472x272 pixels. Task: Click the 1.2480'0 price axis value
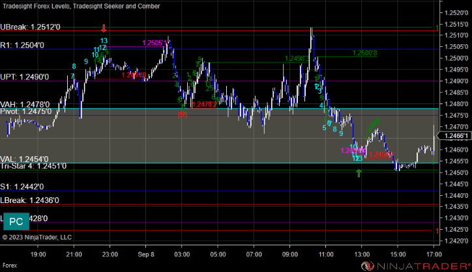click(457, 104)
